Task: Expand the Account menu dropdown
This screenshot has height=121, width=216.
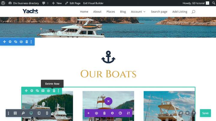Action: 138,12
